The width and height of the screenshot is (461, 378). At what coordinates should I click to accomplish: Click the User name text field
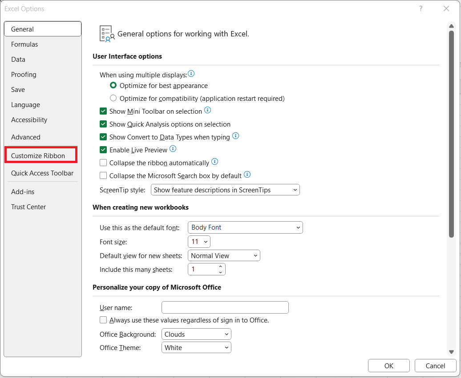(x=225, y=307)
